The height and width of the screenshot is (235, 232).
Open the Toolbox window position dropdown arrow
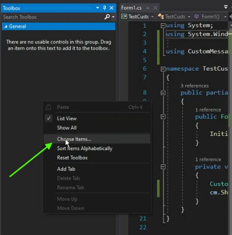pyautogui.click(x=97, y=8)
